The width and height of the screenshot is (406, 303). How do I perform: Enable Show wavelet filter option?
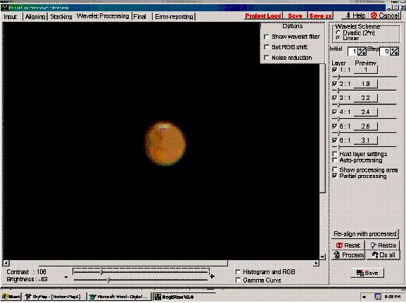[x=267, y=37]
